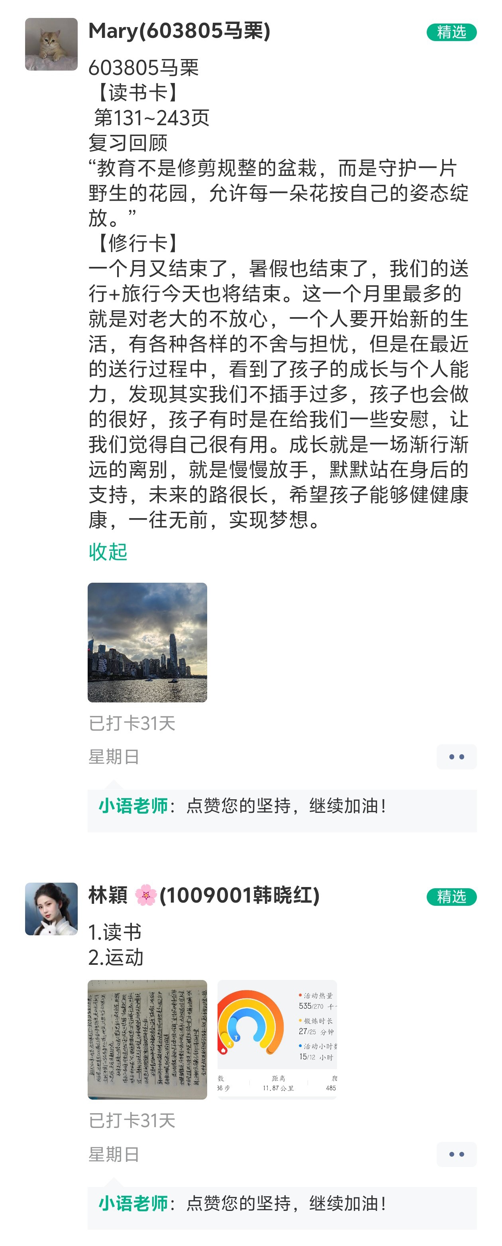502x1246 pixels.
Task: Open 林穎's portrait profile avatar
Action: 51,909
